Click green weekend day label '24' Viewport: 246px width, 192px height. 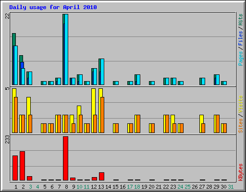point(180,187)
